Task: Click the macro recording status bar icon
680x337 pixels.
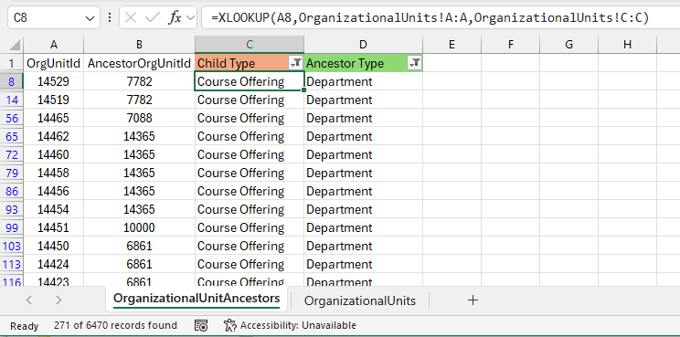Action: 201,325
